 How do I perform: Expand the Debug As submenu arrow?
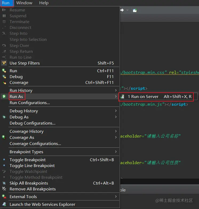tap(116, 117)
